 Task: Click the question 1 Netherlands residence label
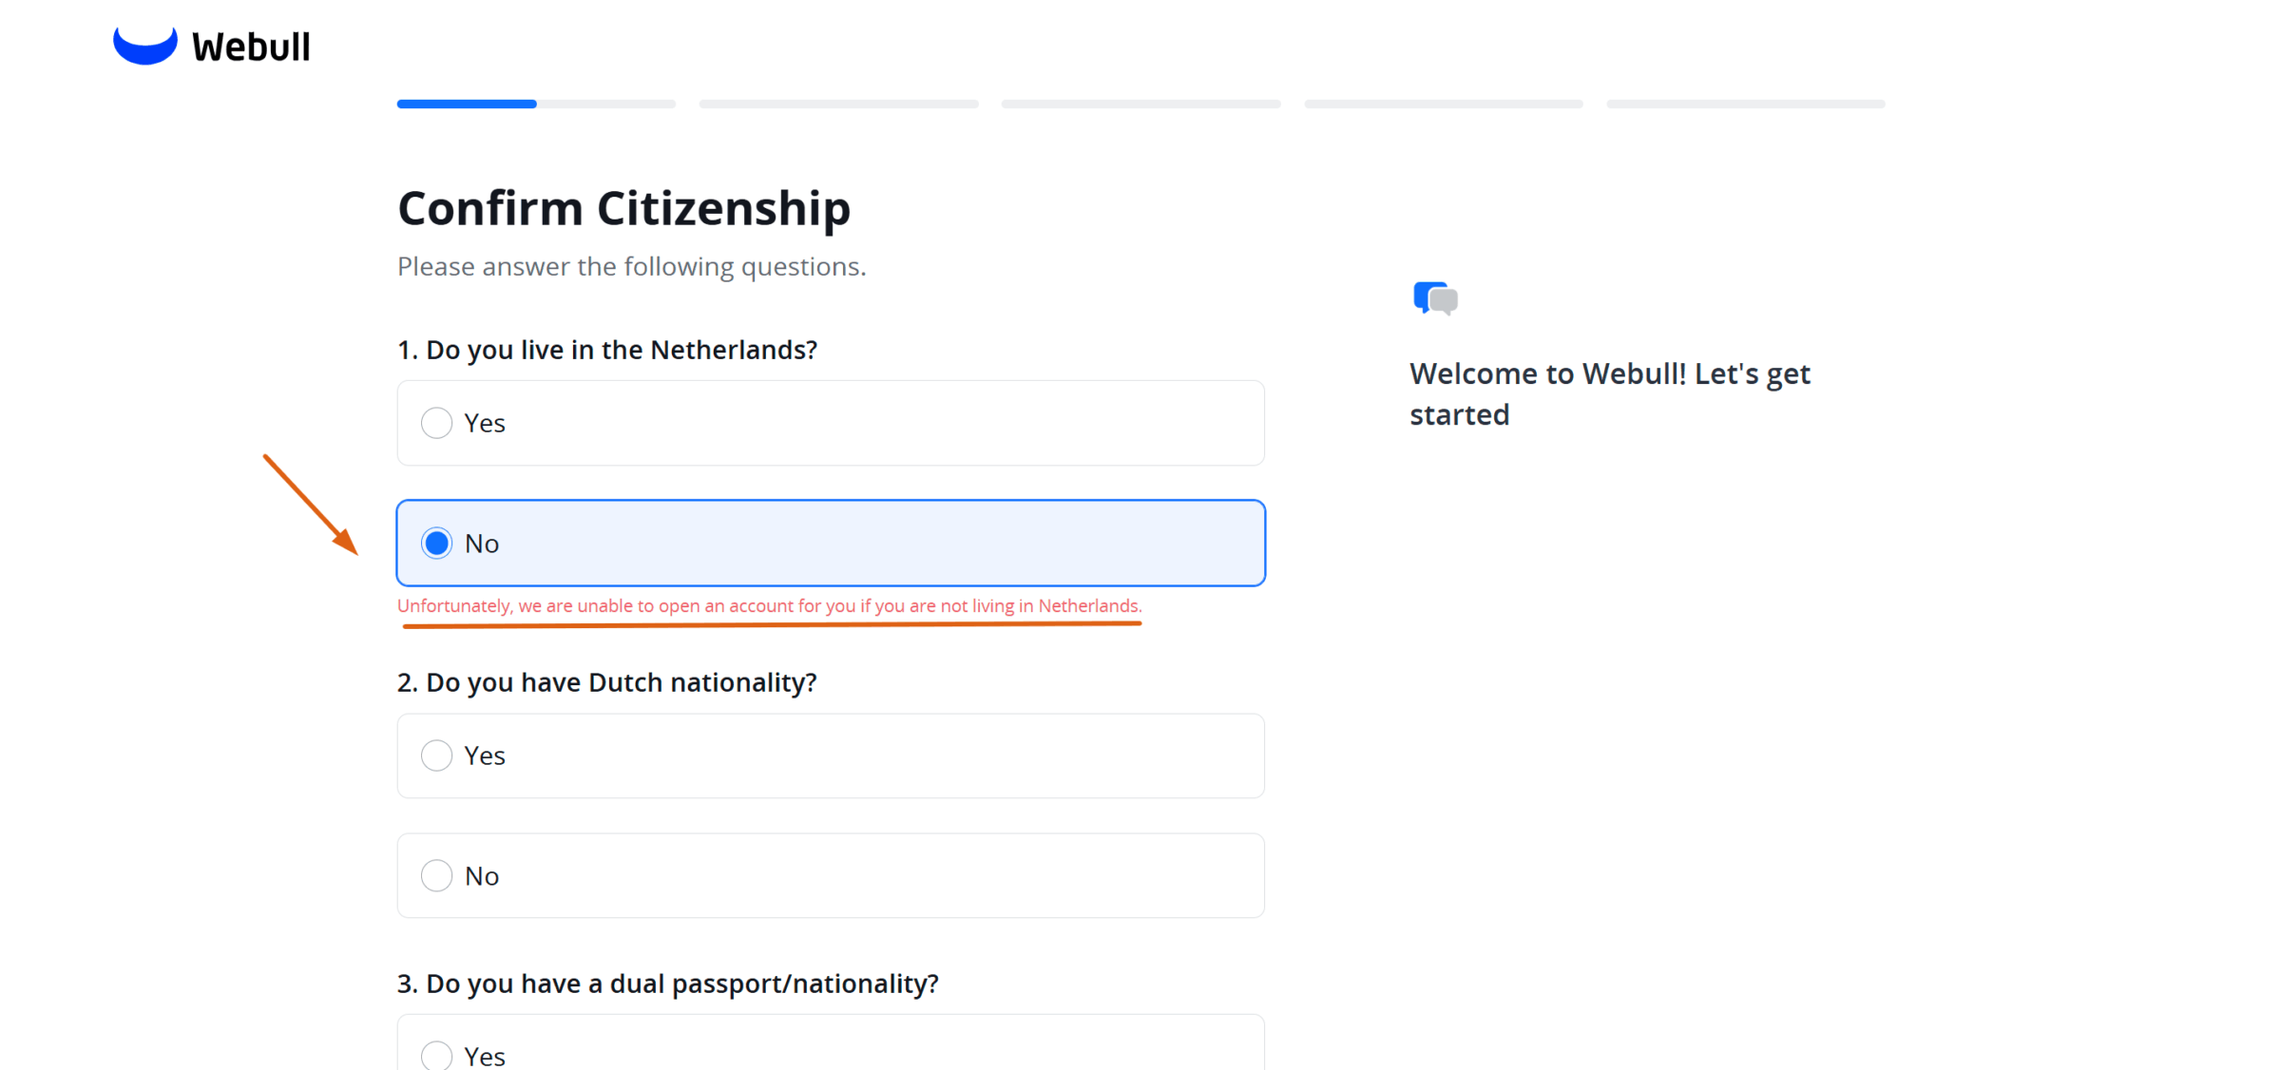[606, 350]
